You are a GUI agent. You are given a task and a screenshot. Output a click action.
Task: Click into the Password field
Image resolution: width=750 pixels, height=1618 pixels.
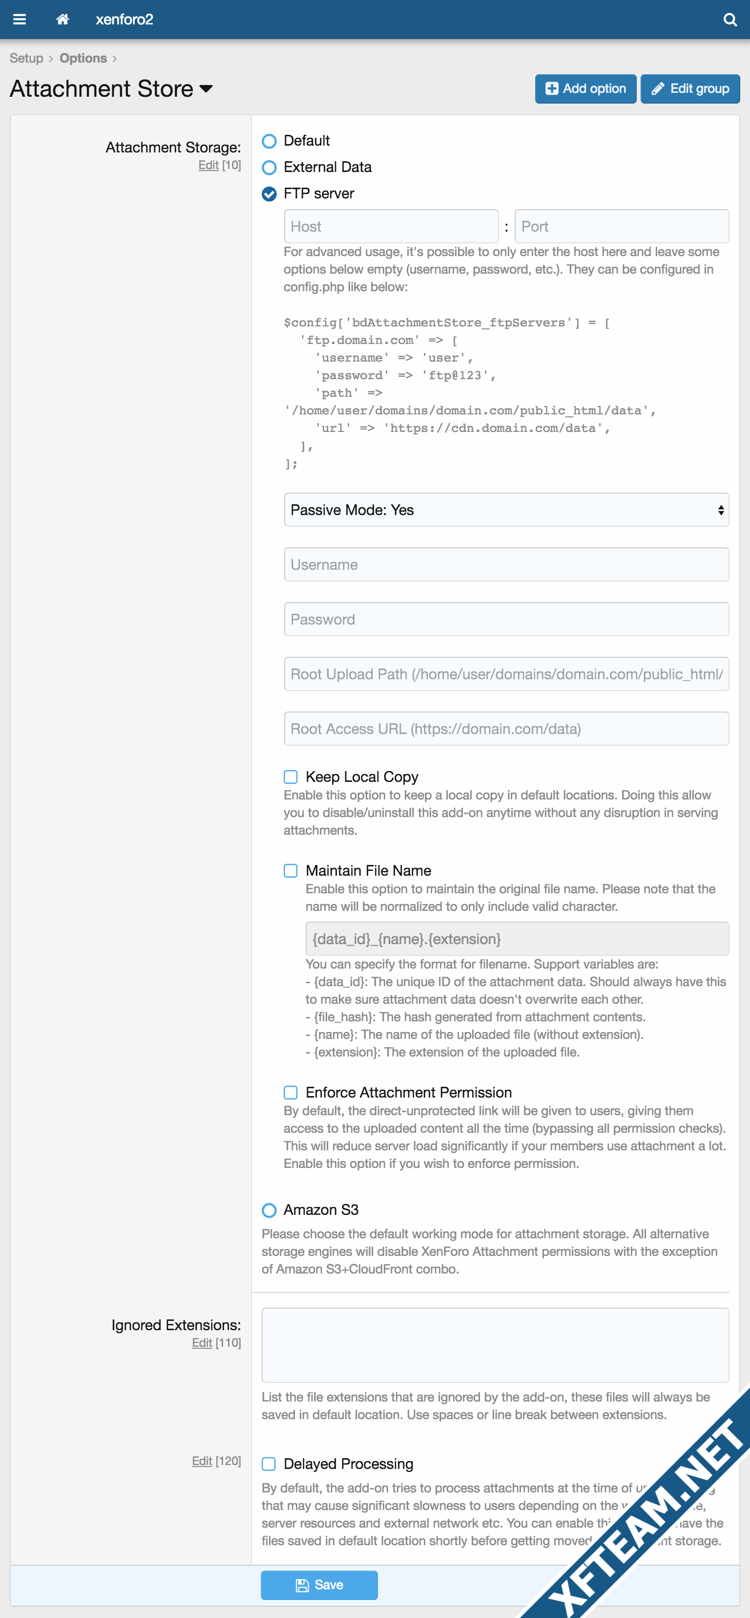[x=506, y=619]
